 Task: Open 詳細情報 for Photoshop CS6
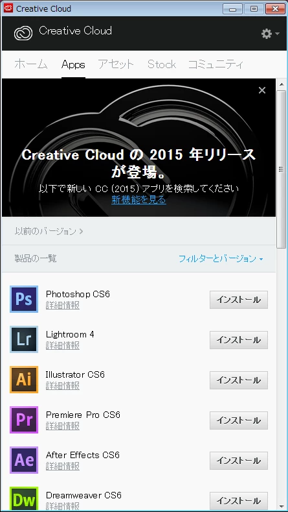[x=63, y=306]
